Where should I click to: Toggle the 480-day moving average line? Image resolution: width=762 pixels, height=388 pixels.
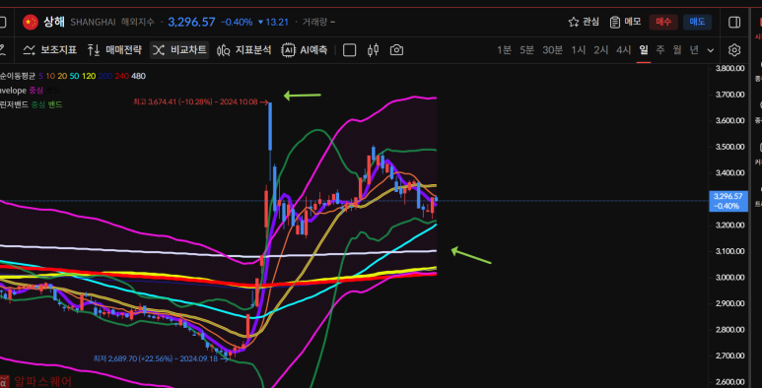139,76
